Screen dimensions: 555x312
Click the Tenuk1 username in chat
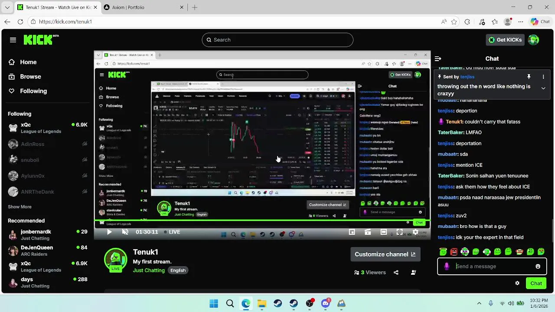coord(454,122)
